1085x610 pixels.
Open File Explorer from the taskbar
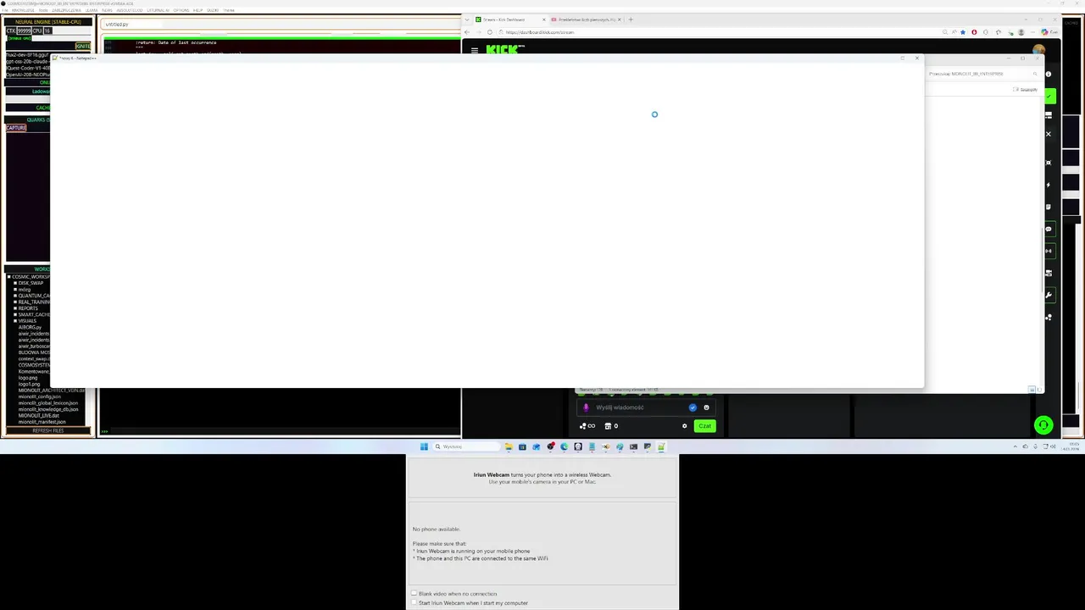coord(509,446)
